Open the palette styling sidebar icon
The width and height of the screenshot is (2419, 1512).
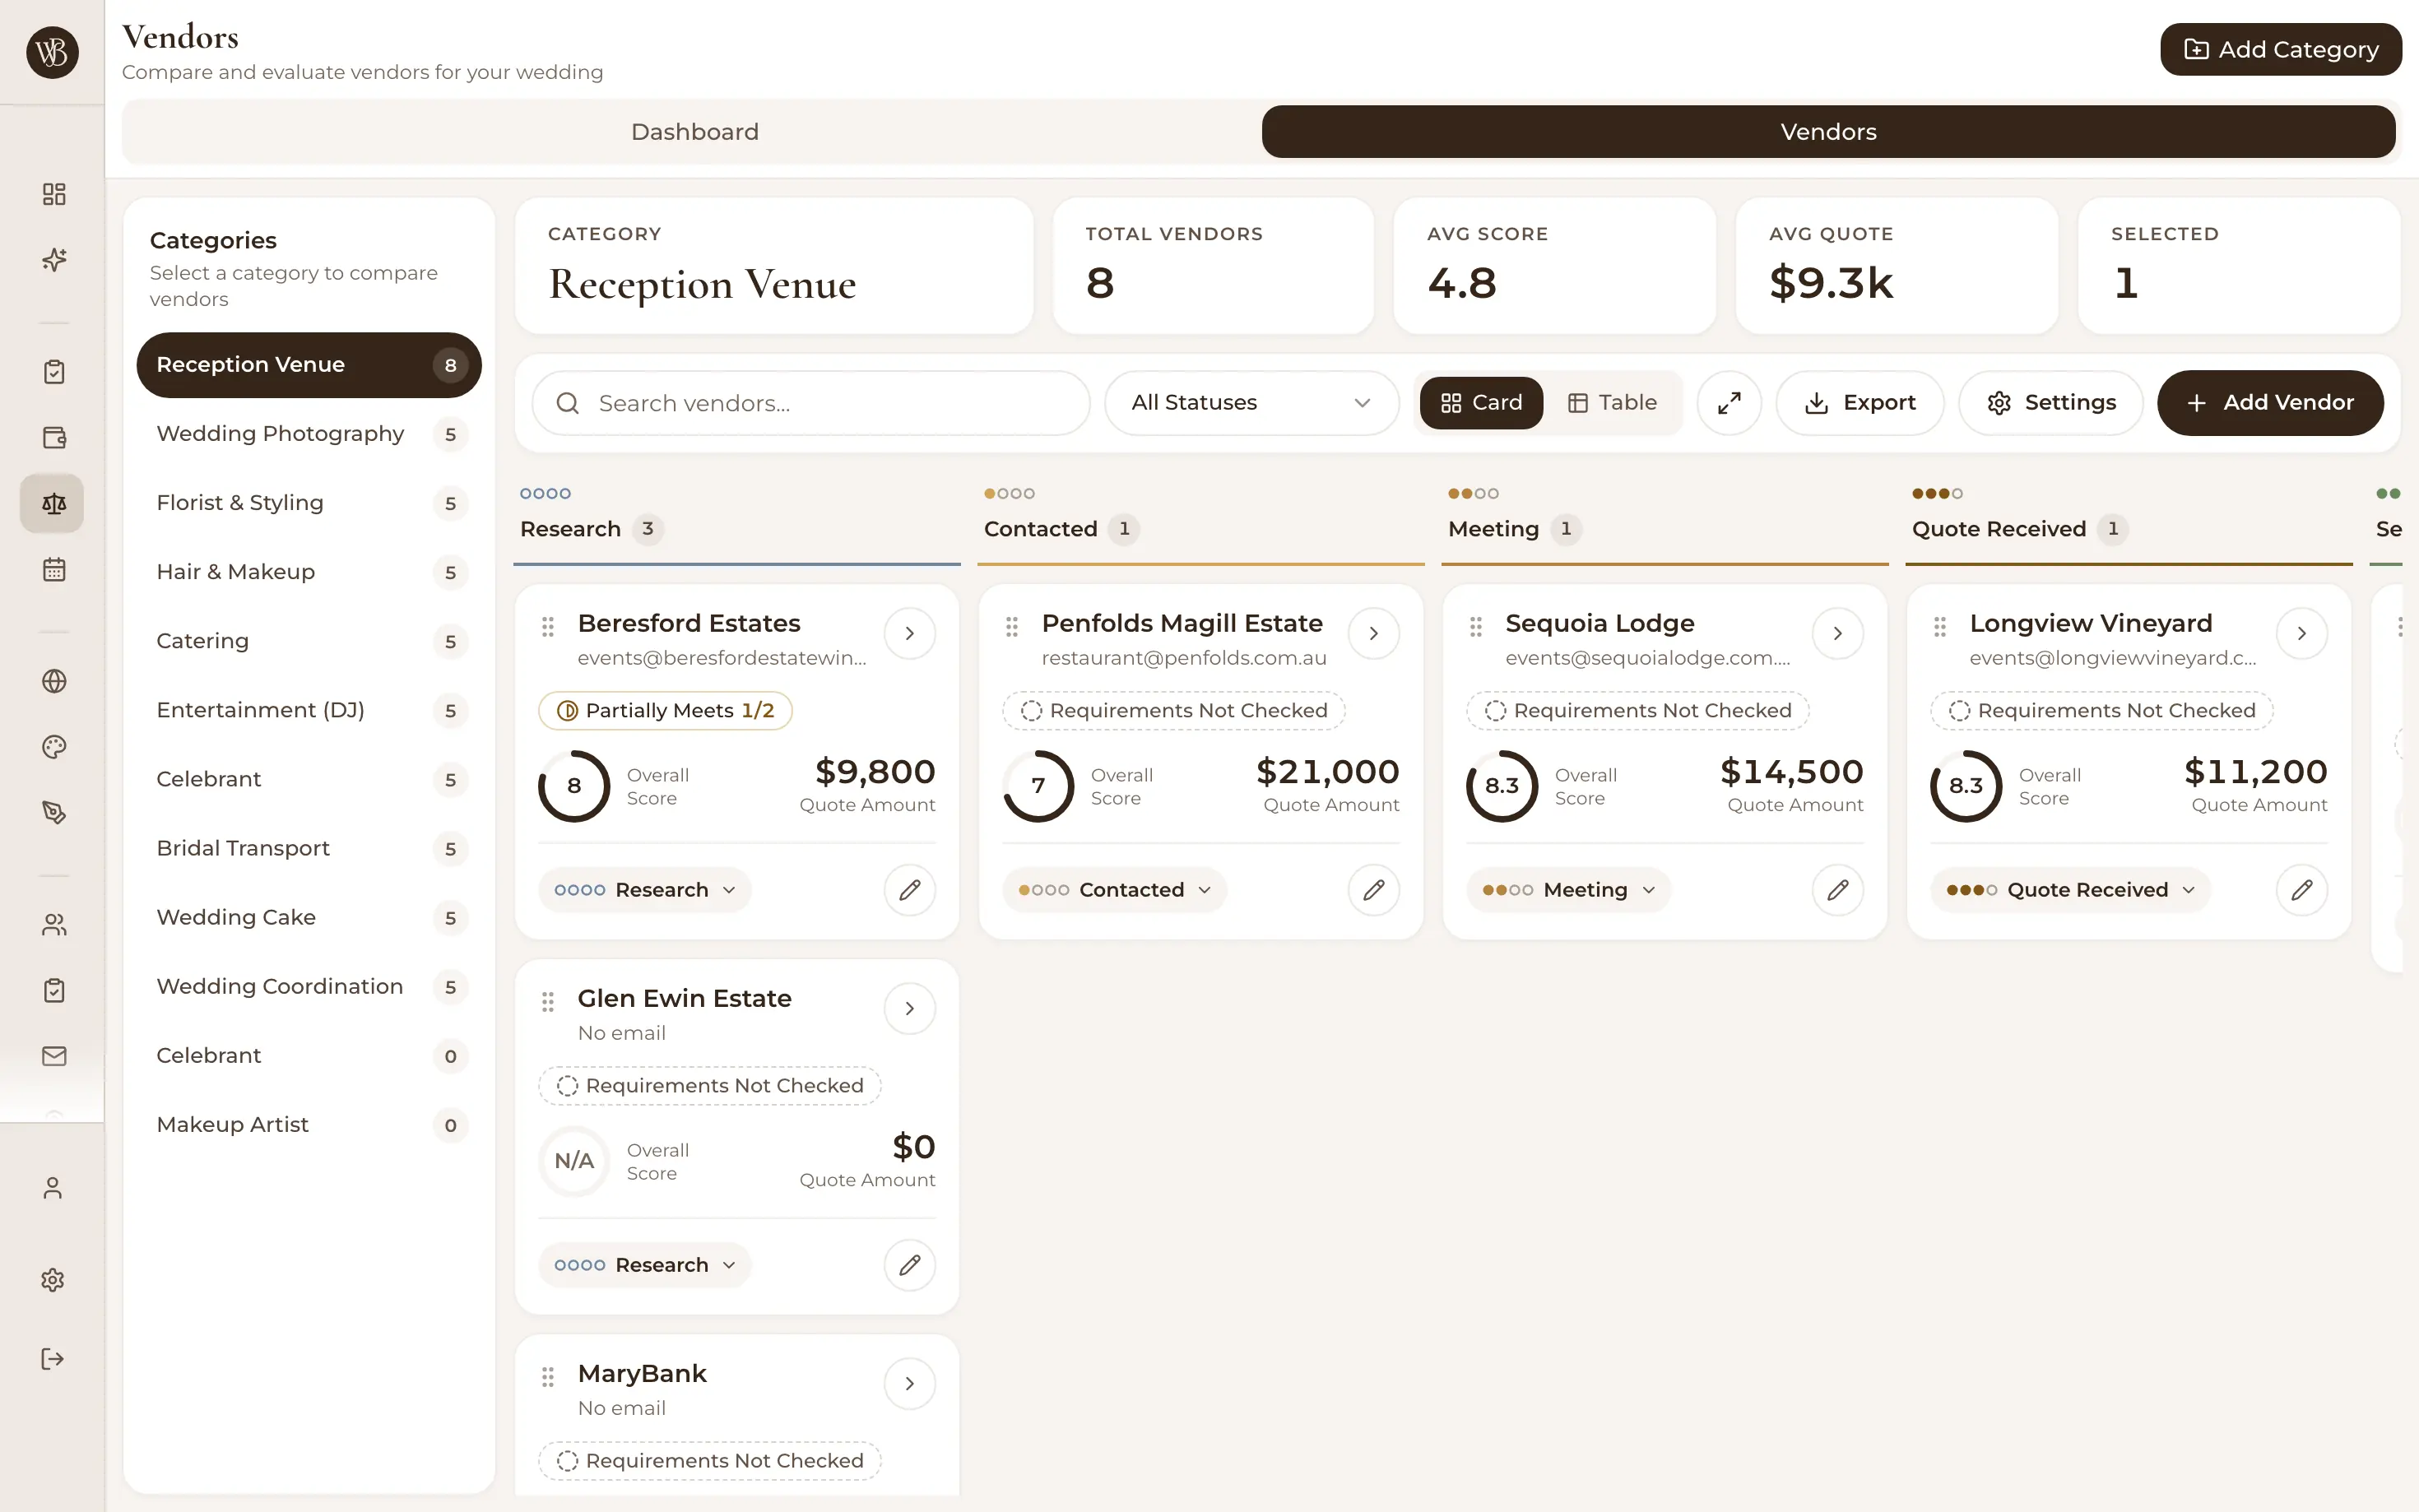(x=54, y=747)
